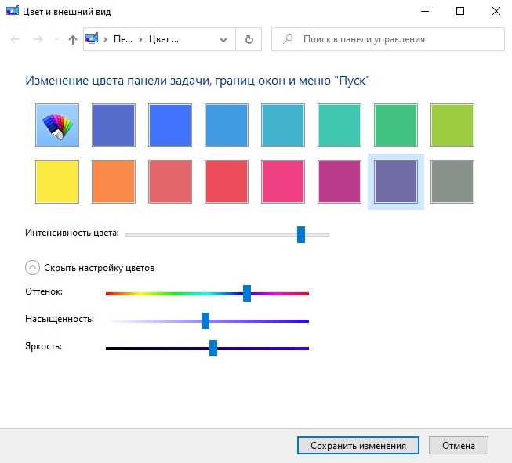Close the color settings window
This screenshot has width=512, height=463.
coord(496,11)
